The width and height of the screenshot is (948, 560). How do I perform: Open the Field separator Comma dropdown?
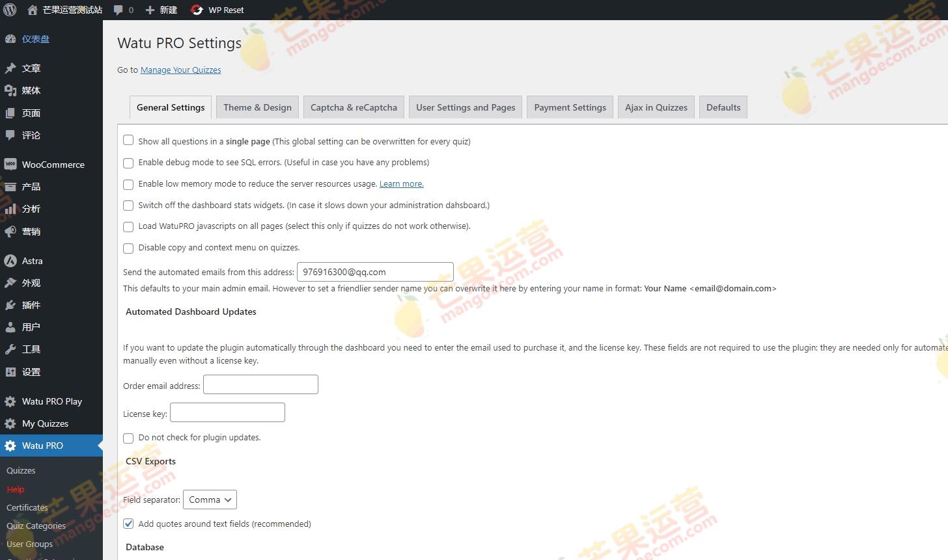[210, 500]
